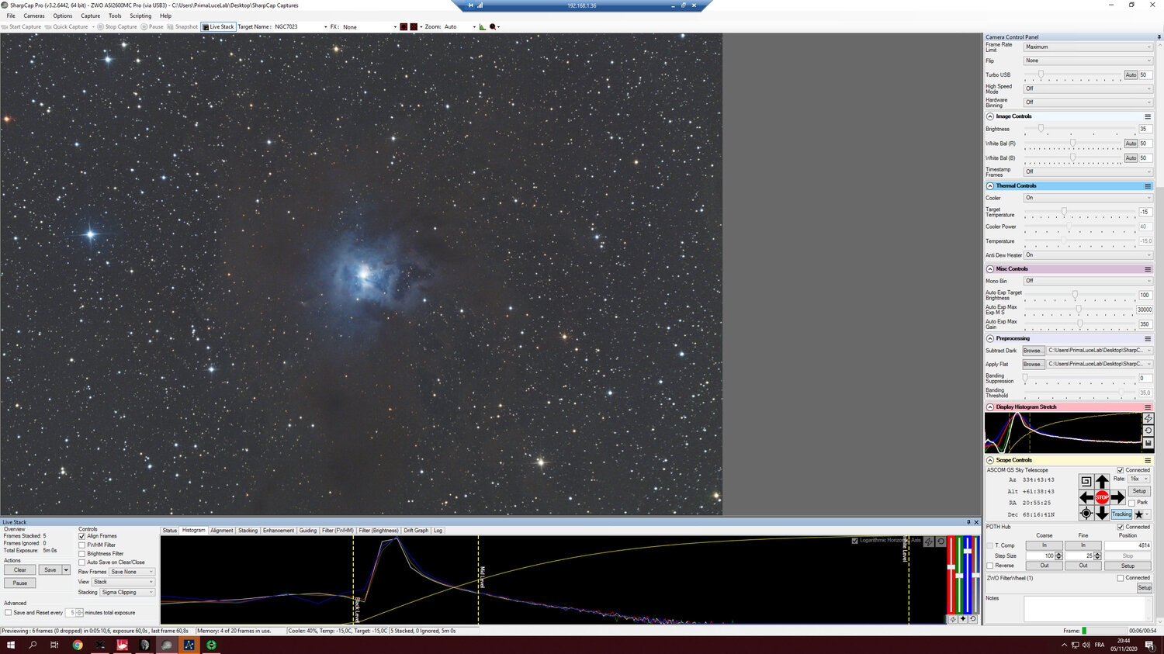1164x654 pixels.
Task: Click the Notes text area
Action: pyautogui.click(x=1089, y=609)
